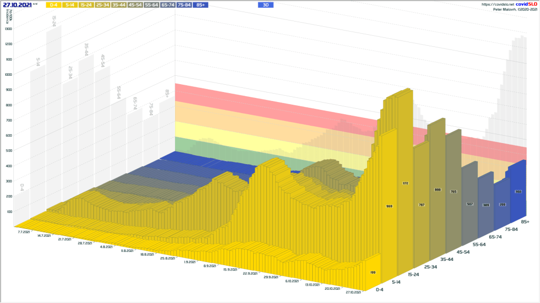Select the 7.7.2021 date axis marker
Viewport: 540px width, 303px height.
pyautogui.click(x=23, y=231)
